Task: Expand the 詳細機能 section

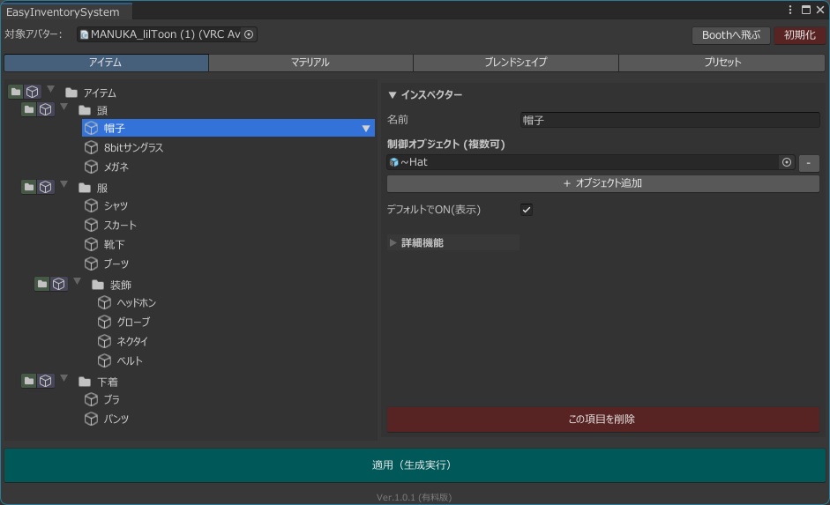Action: 393,242
